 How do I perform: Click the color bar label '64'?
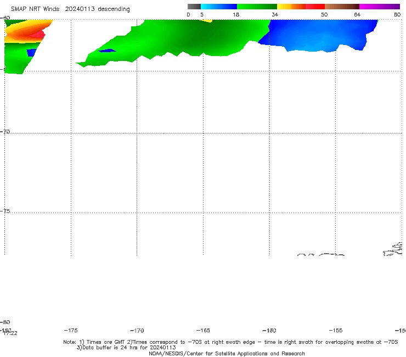coord(357,14)
